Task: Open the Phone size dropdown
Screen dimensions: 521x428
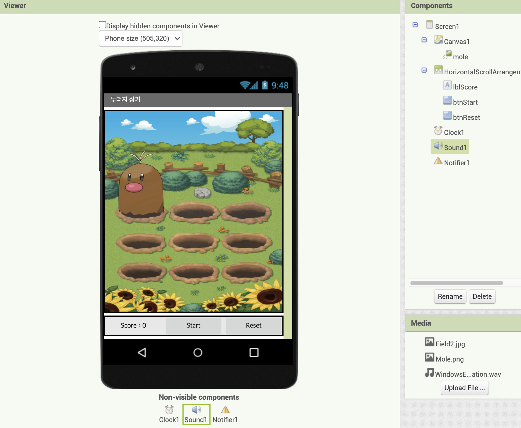Action: point(141,38)
